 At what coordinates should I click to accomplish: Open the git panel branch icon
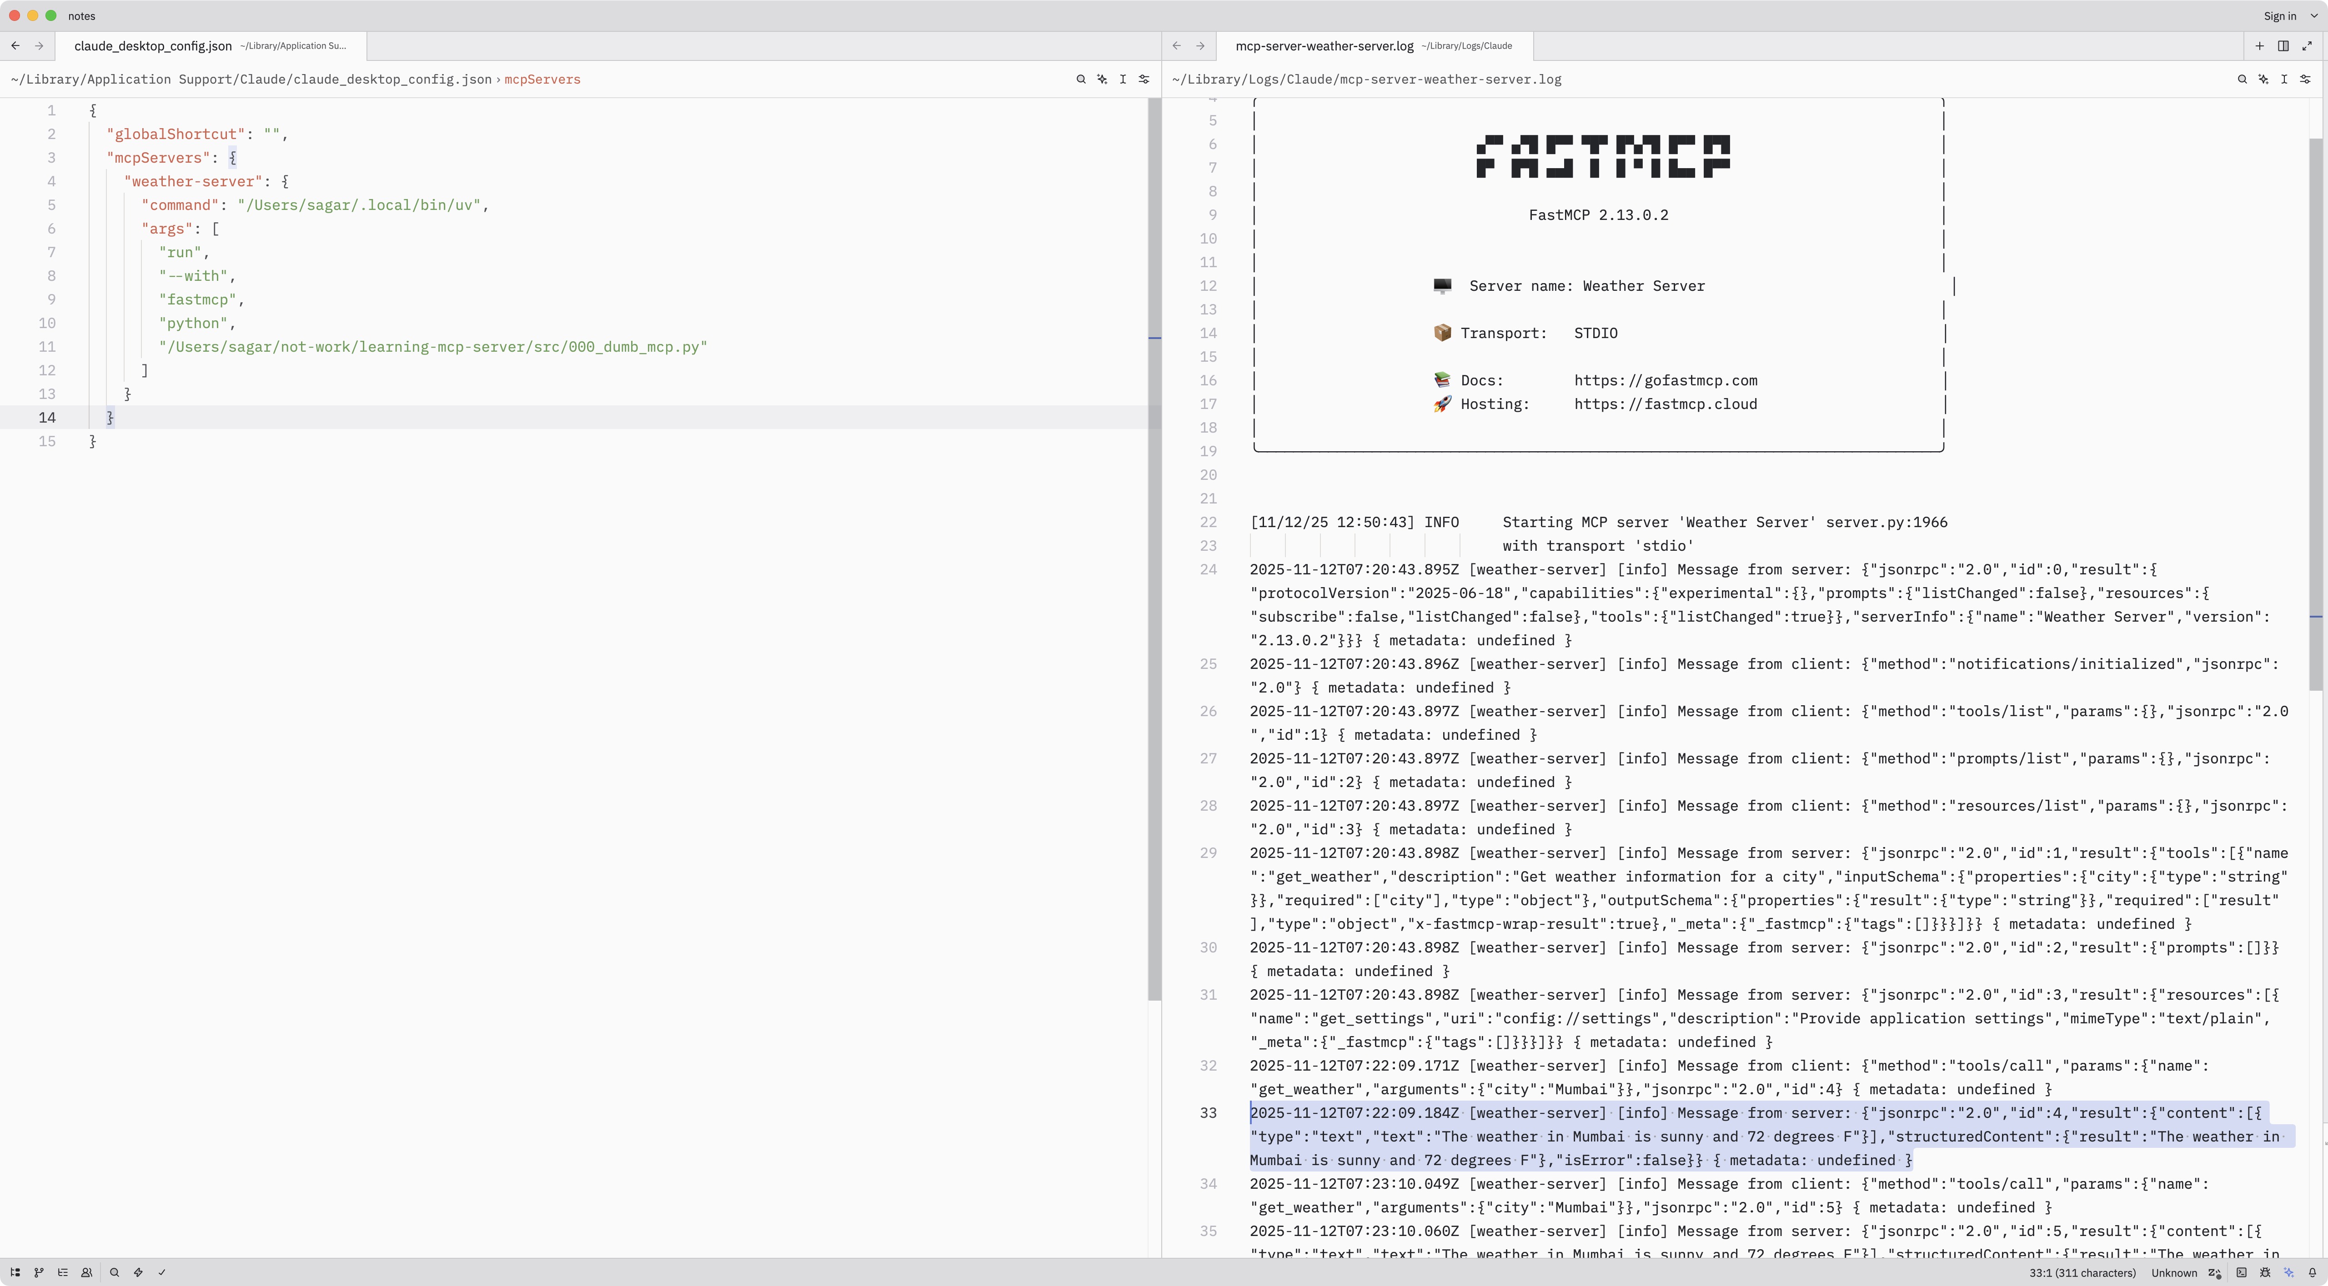pos(39,1272)
